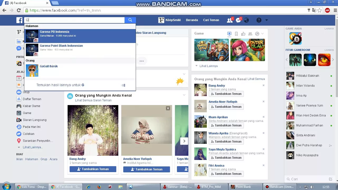Bookmark this page with the star icon
Image resolution: width=338 pixels, height=190 pixels.
[320, 10]
